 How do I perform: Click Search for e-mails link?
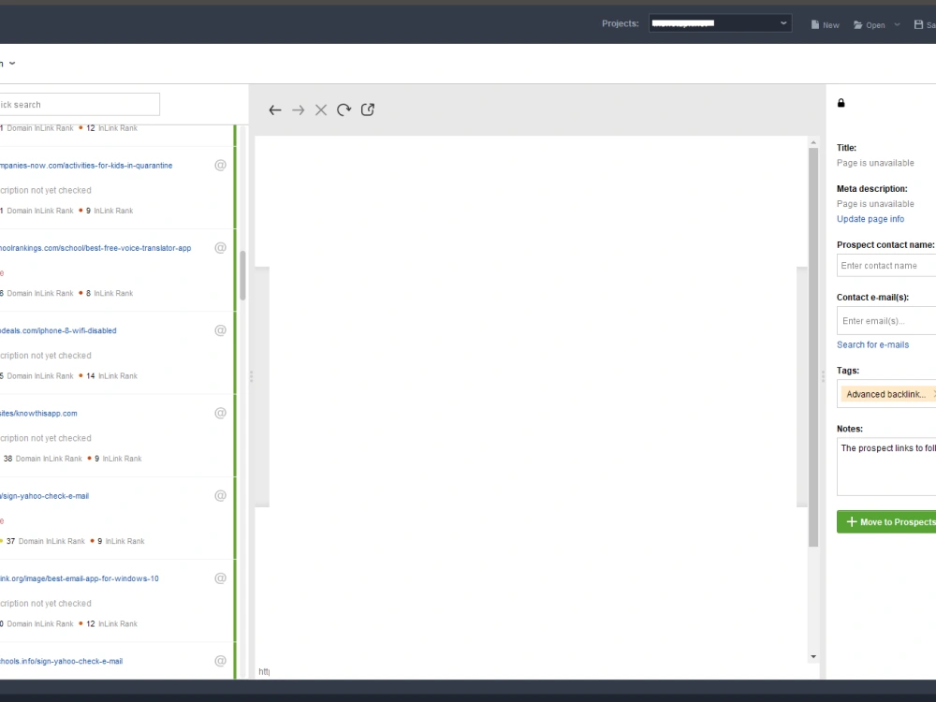(872, 345)
